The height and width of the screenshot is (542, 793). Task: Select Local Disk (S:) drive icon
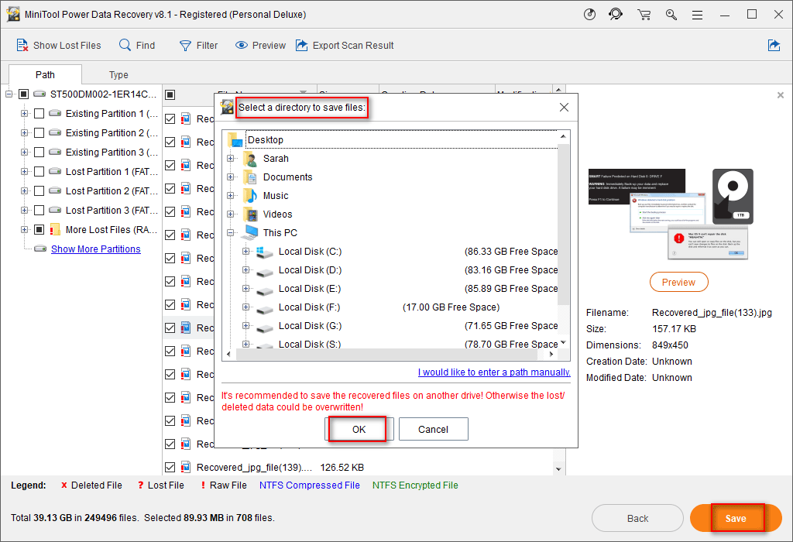click(265, 346)
